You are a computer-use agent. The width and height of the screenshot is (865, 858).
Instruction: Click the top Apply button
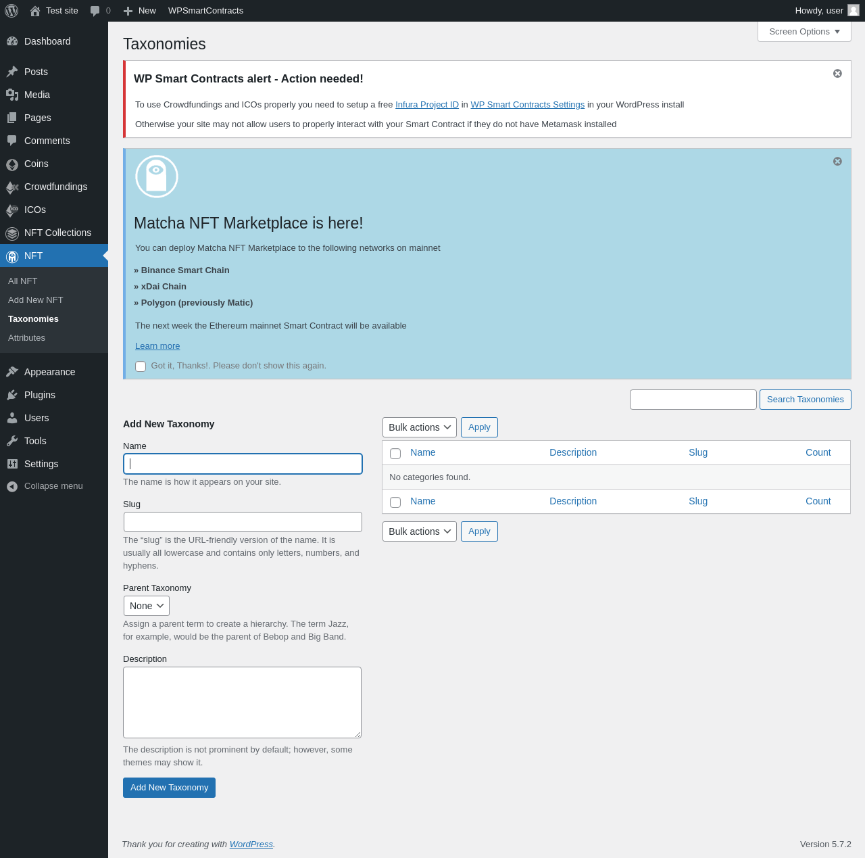click(x=479, y=427)
